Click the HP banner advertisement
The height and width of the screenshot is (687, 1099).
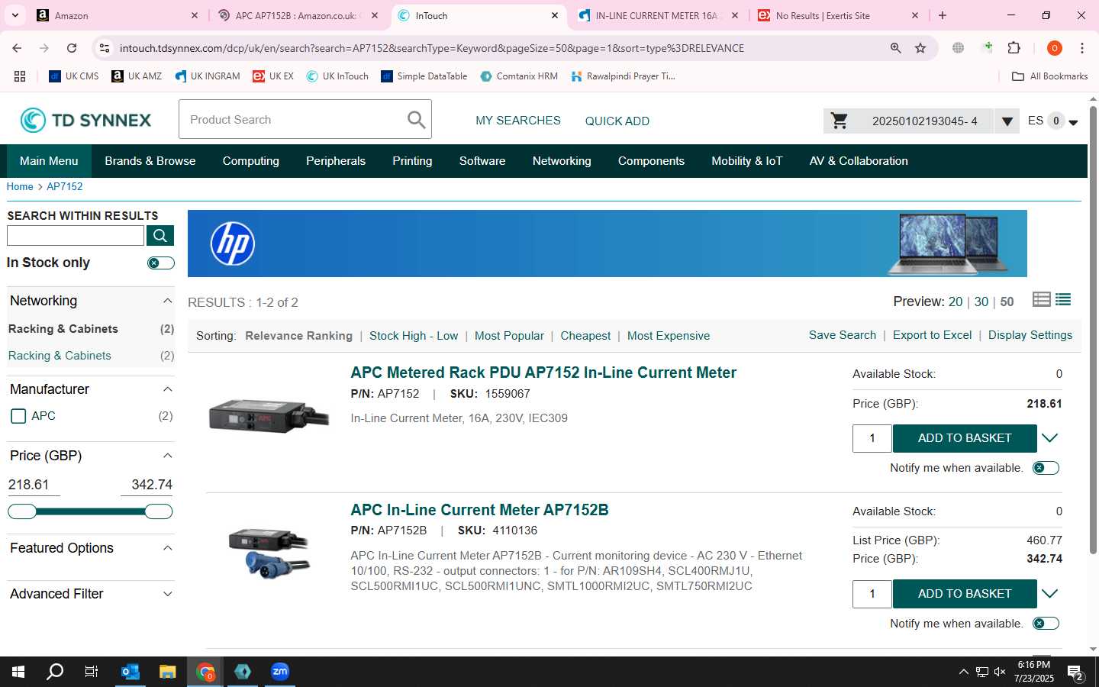click(x=608, y=244)
